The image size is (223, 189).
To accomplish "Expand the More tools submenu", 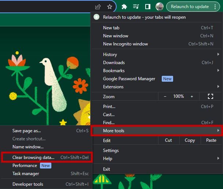I will (157, 131).
